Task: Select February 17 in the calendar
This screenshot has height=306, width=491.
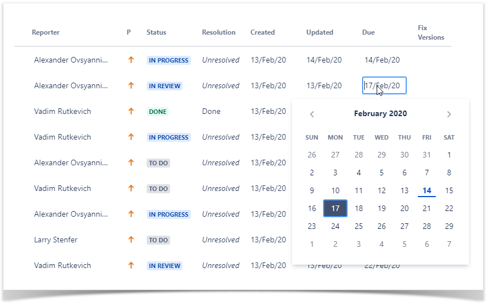Action: [x=335, y=208]
